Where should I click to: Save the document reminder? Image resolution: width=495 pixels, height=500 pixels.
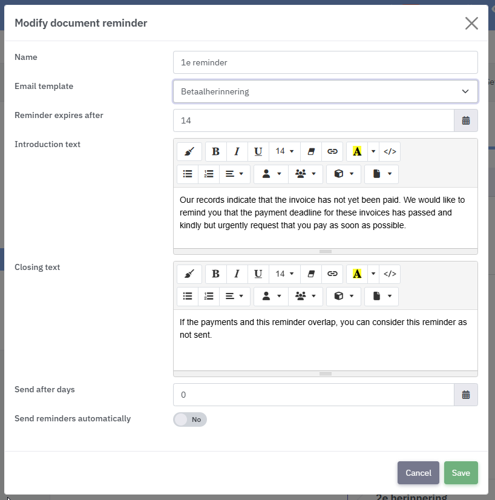(x=461, y=473)
